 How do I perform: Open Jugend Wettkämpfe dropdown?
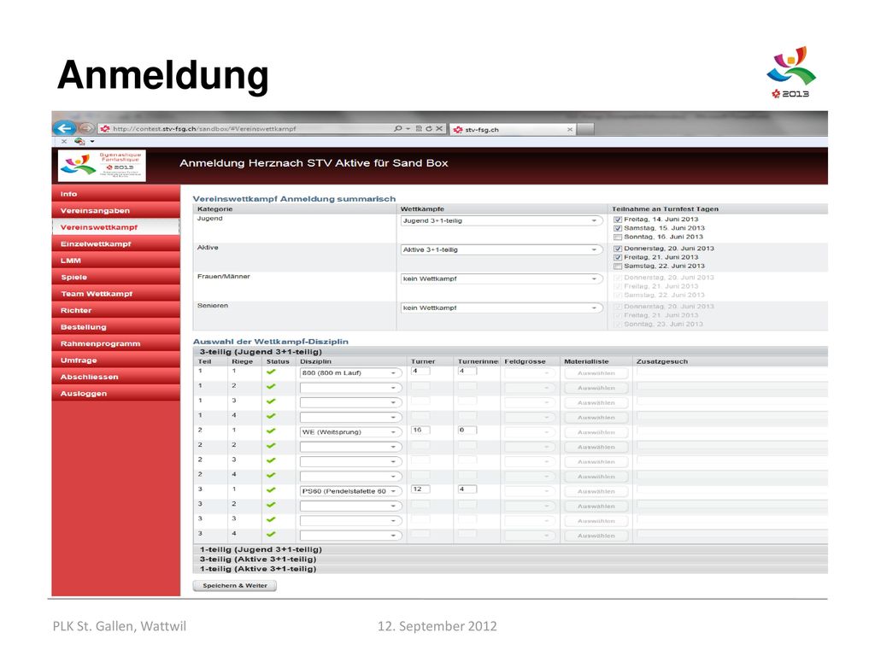tap(501, 221)
